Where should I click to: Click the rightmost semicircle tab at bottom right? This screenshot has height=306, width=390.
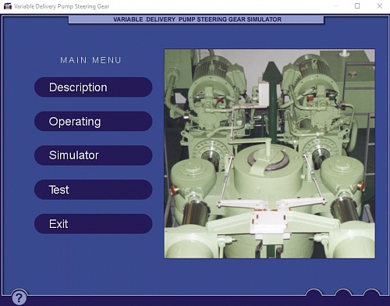point(371,293)
